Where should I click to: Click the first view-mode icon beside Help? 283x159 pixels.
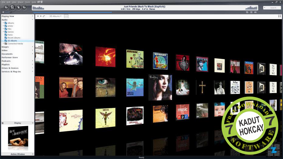39,2
